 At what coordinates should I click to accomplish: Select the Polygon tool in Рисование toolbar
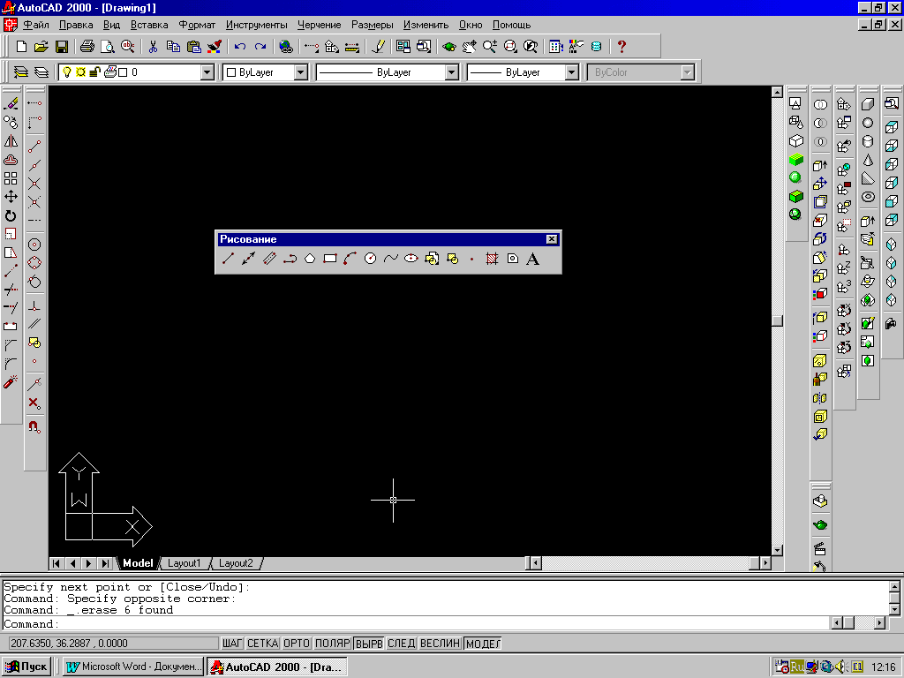coord(310,259)
